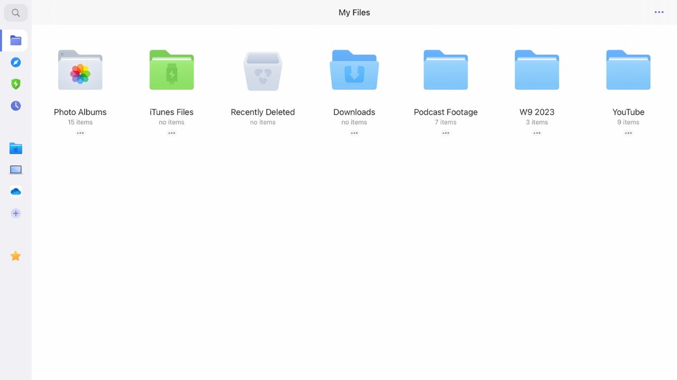The height and width of the screenshot is (380, 677).
Task: Show the ellipsis menu under YouTube
Action: click(628, 133)
